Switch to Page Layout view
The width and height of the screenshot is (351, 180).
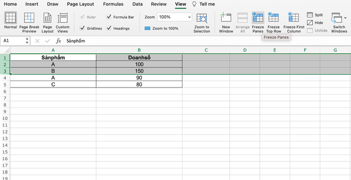pyautogui.click(x=48, y=22)
